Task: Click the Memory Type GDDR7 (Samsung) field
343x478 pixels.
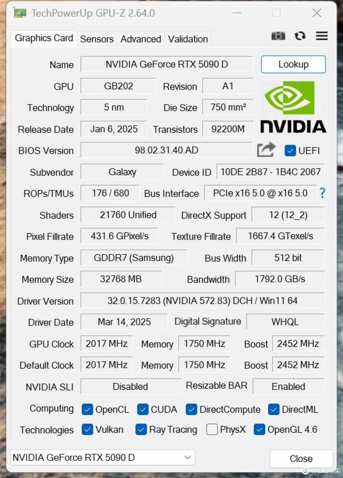Action: pos(134,258)
